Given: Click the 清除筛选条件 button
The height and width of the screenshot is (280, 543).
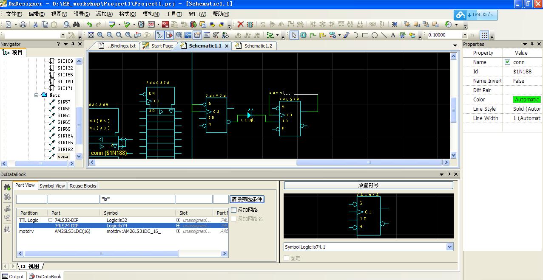Looking at the screenshot, I should (247, 199).
